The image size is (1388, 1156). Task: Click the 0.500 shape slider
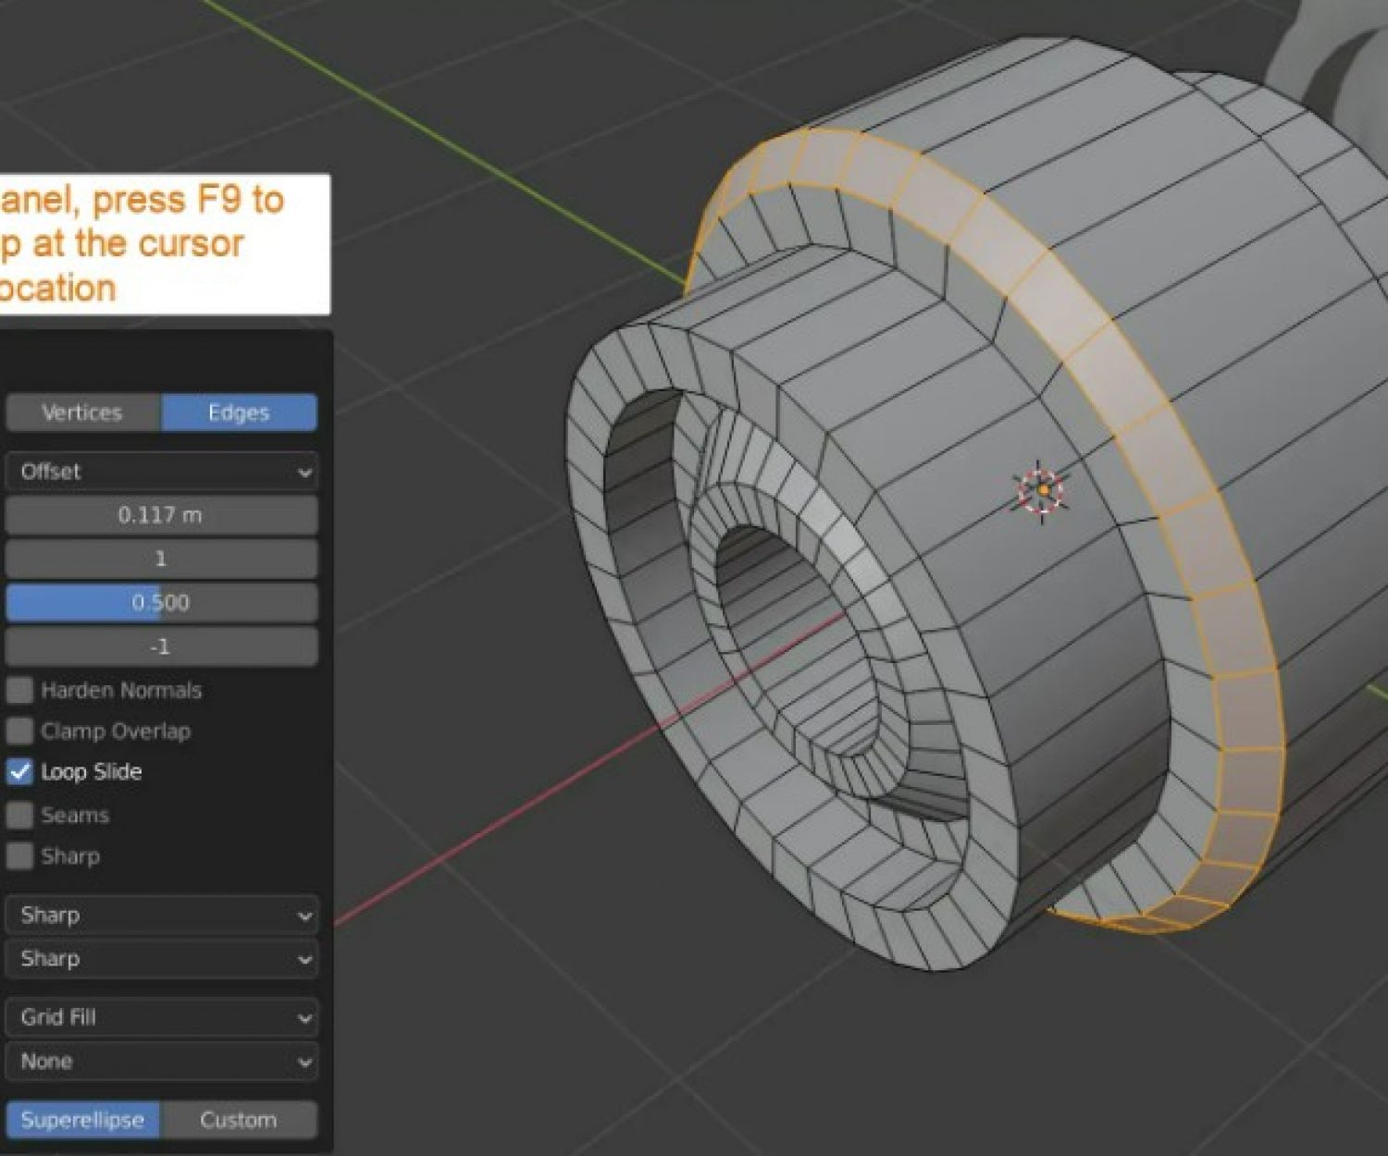[x=161, y=603]
